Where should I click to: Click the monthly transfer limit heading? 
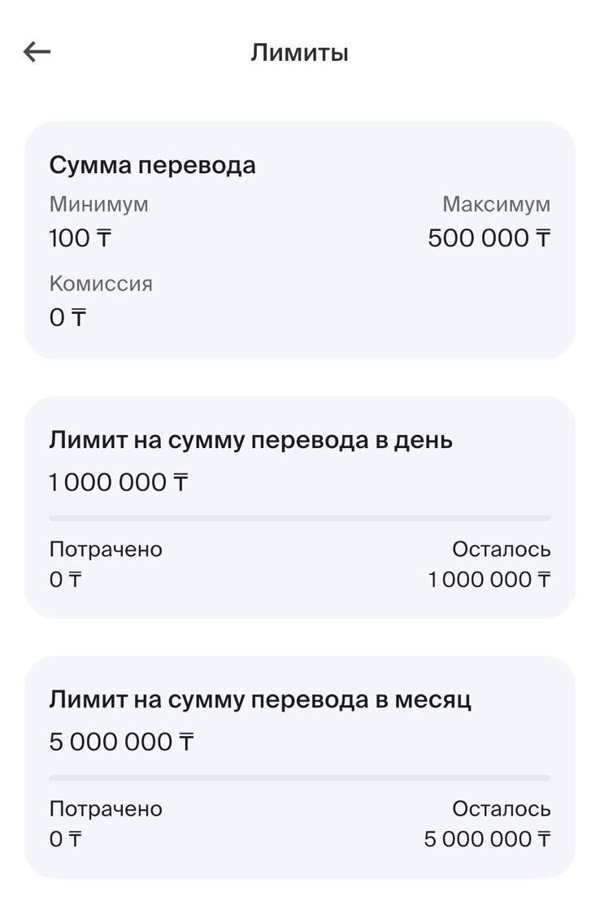(x=260, y=699)
